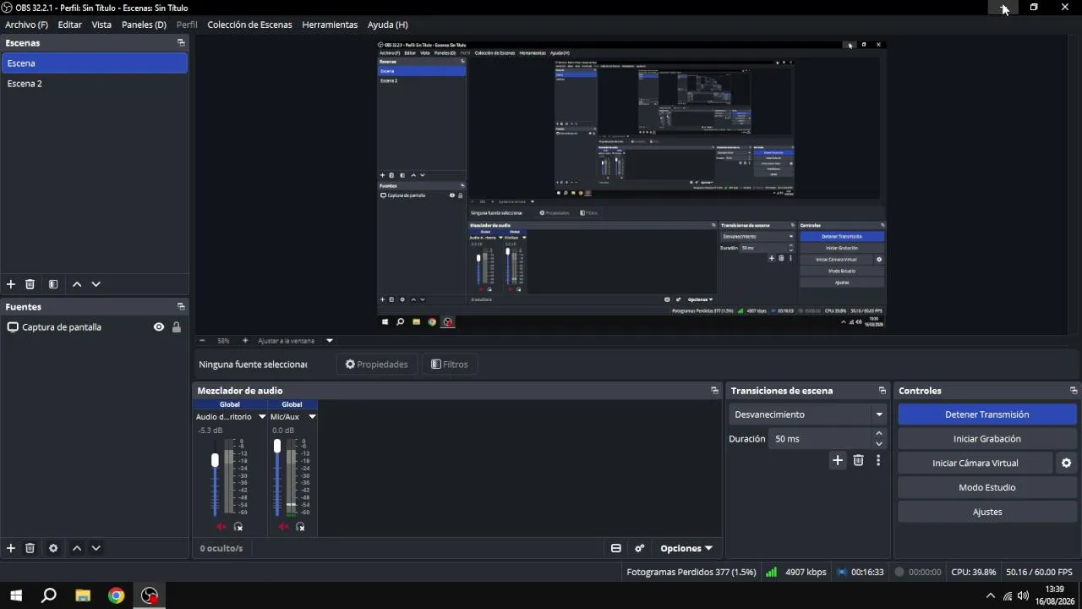This screenshot has width=1082, height=609.
Task: Open the Vista menu
Action: (x=101, y=25)
